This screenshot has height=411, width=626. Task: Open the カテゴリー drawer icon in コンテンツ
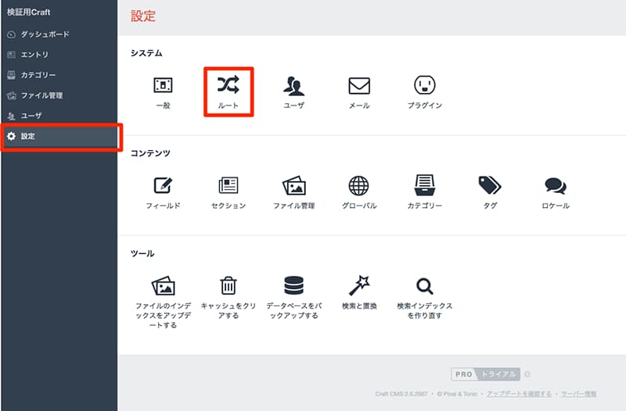coord(425,185)
